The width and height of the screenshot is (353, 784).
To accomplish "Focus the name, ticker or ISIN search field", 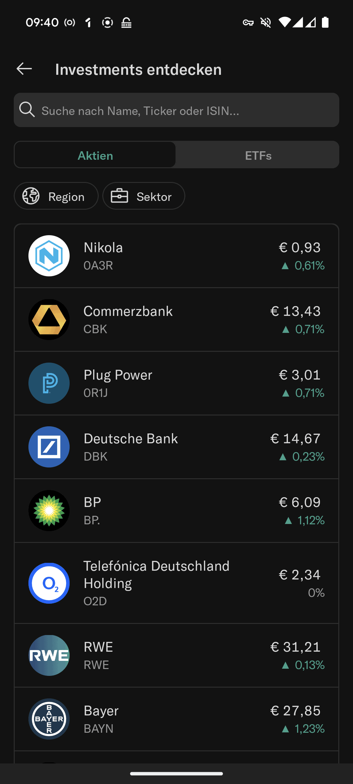I will 183,110.
